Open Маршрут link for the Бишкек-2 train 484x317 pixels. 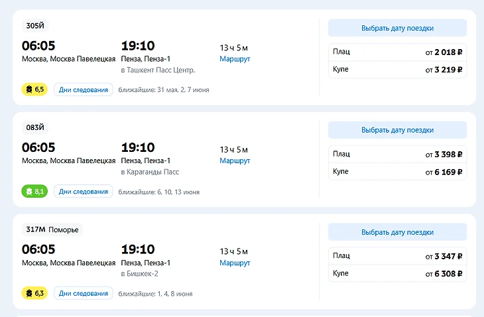(235, 263)
